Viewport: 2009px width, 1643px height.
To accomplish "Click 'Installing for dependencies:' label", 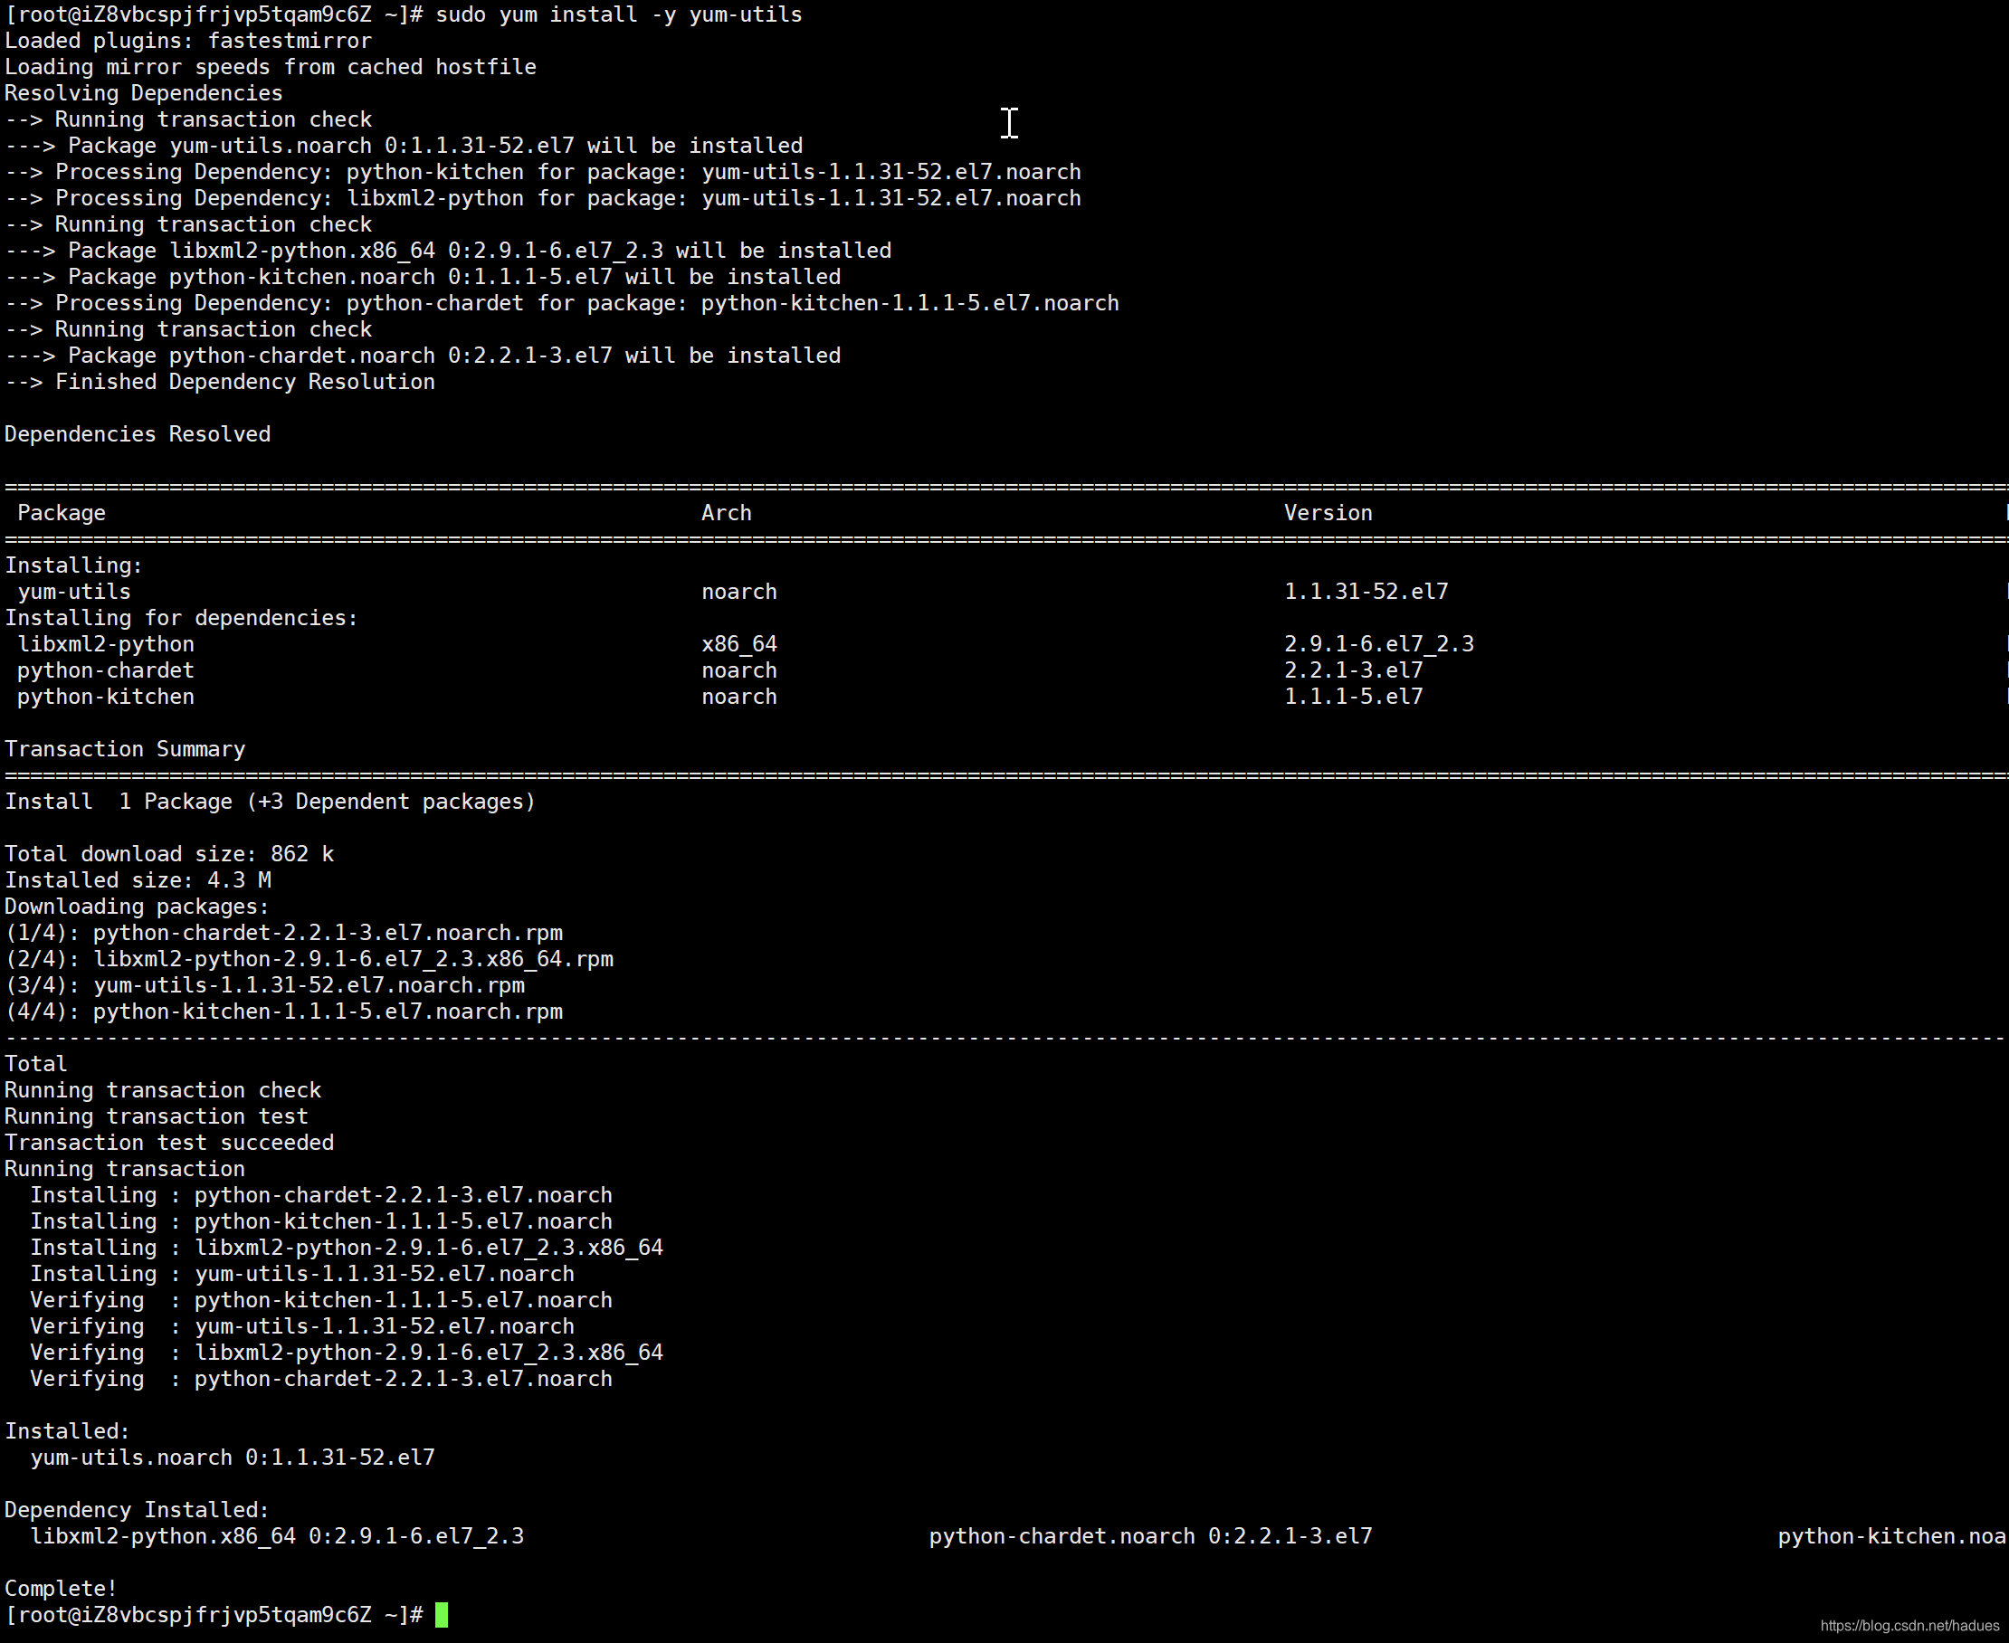I will (182, 618).
